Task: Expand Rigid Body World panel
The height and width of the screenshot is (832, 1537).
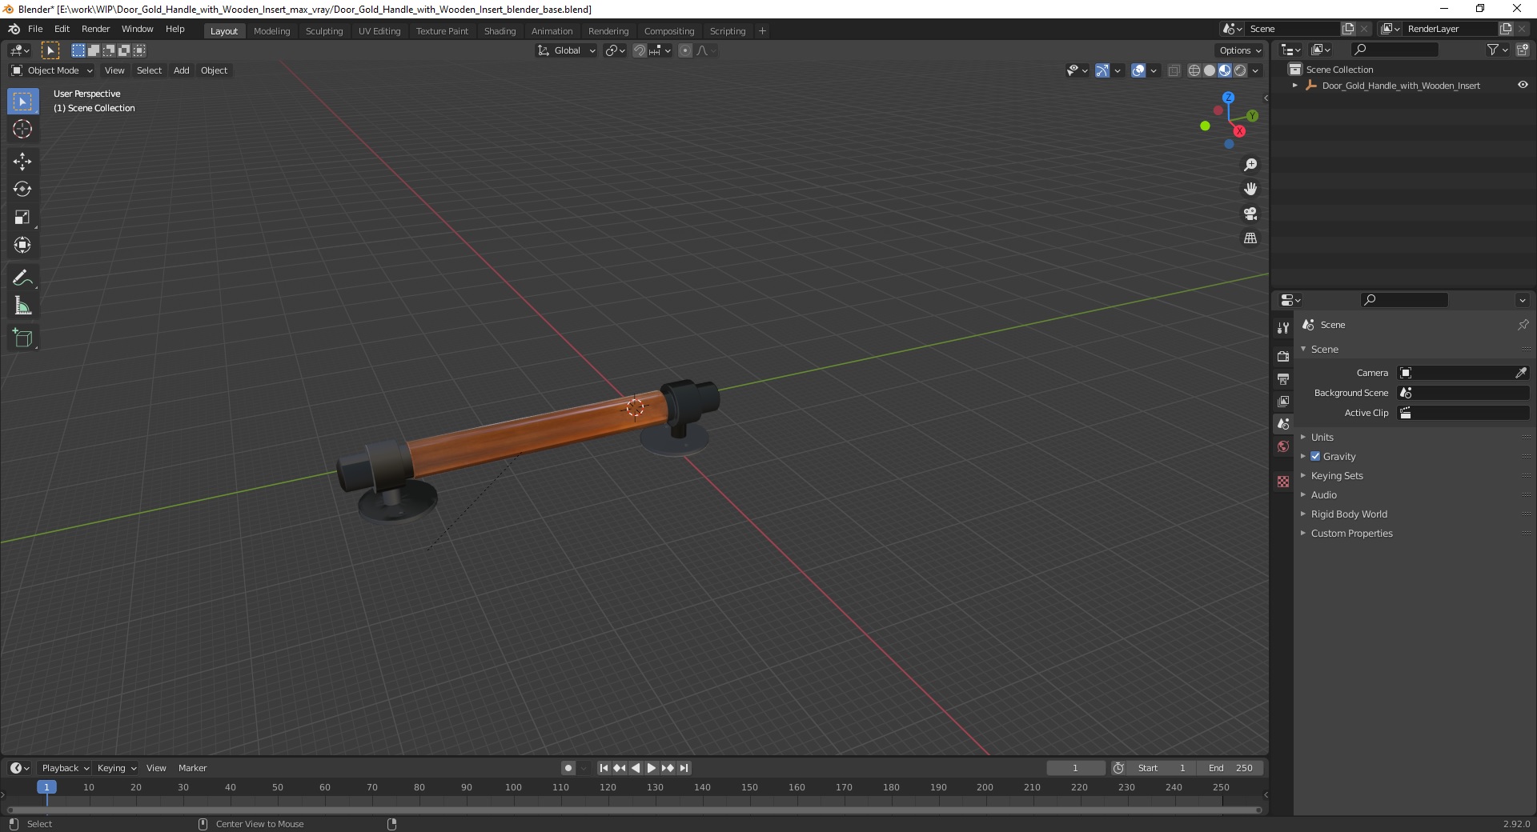Action: click(x=1349, y=514)
